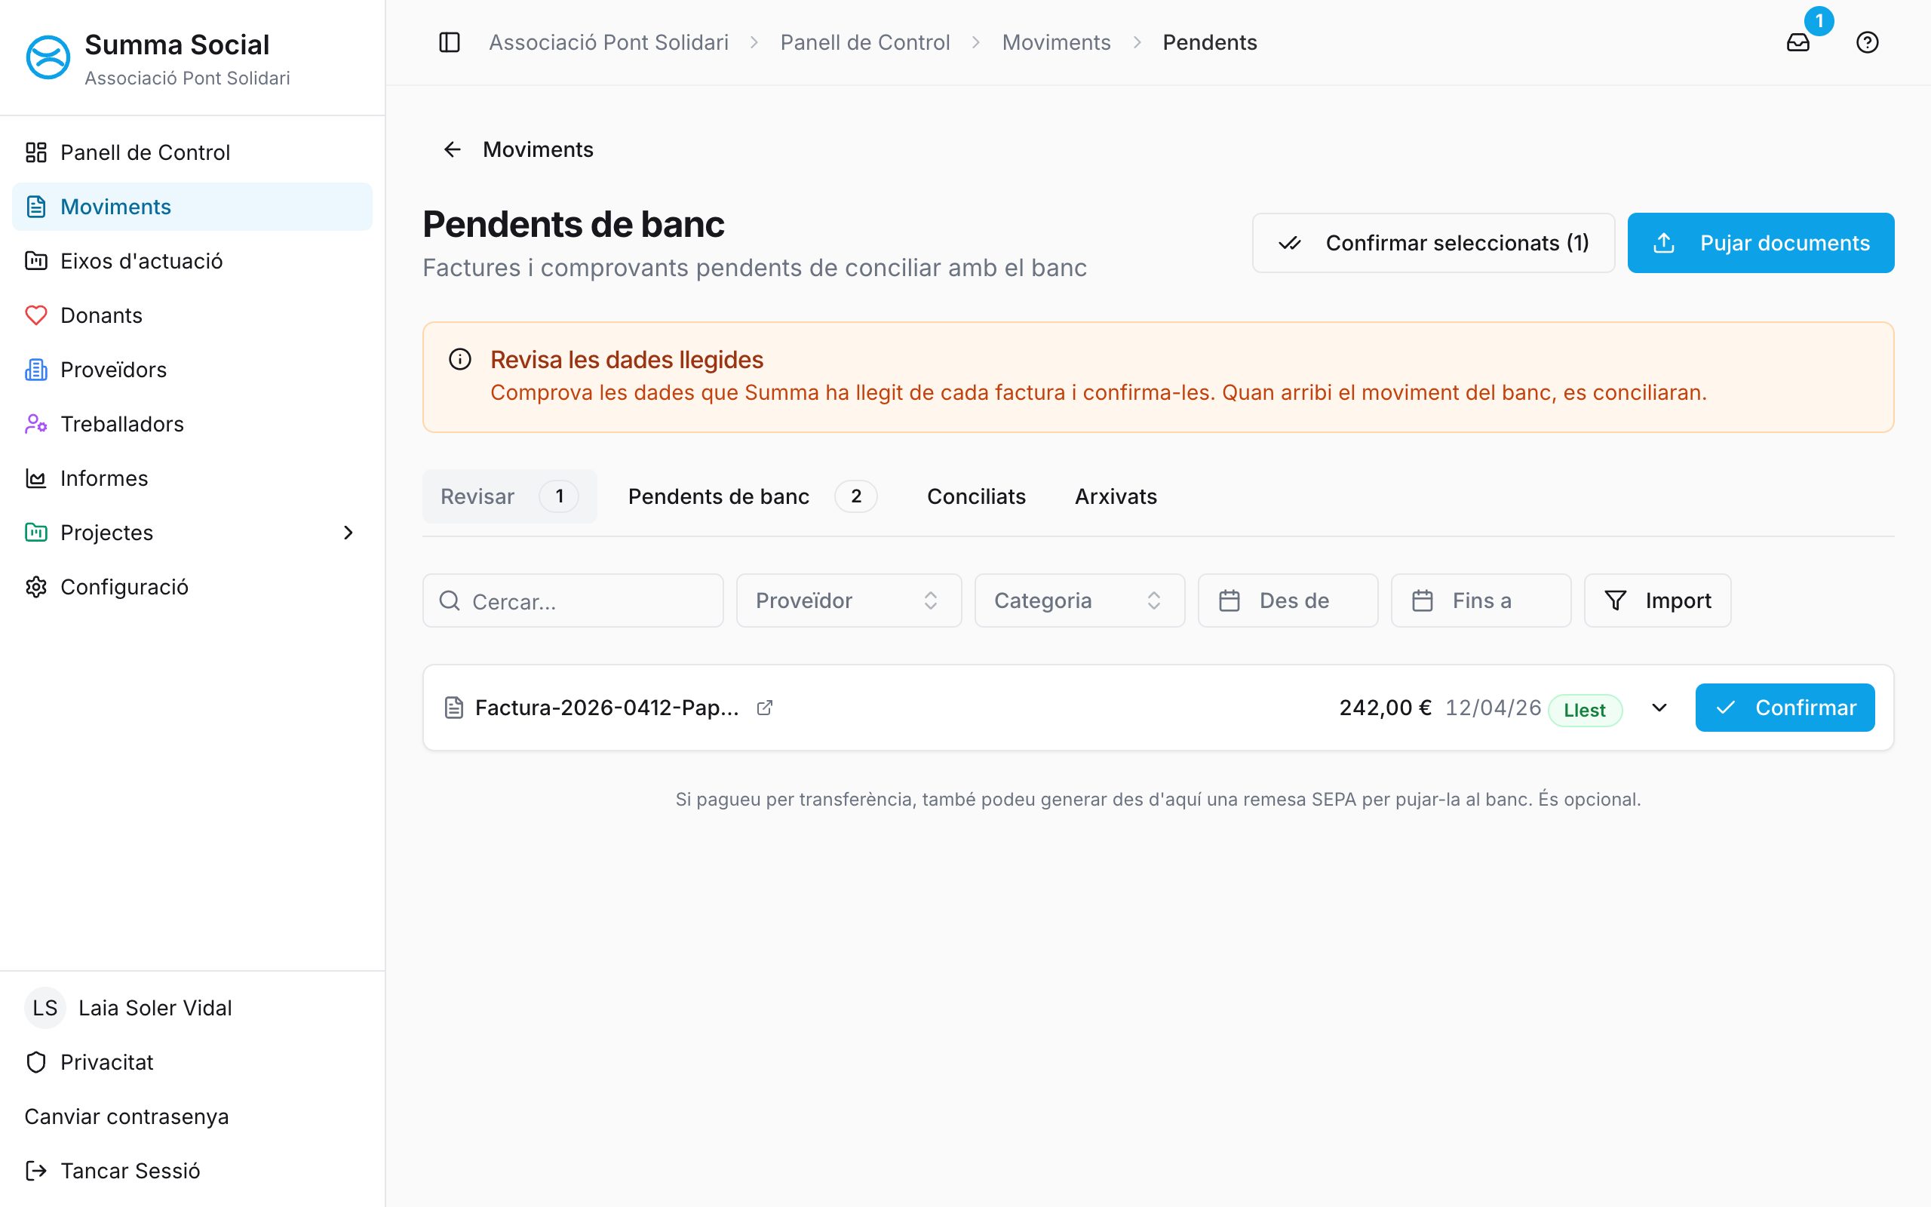Click the Laia Soler Vidal user name

(x=155, y=1007)
